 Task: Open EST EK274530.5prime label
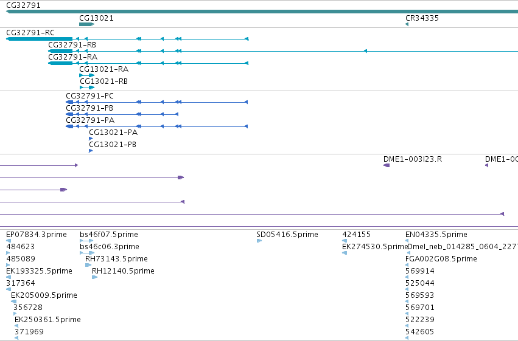click(x=375, y=246)
